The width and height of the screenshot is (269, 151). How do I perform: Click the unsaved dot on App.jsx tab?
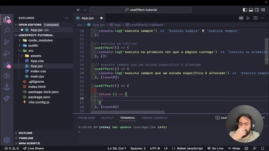pyautogui.click(x=101, y=18)
